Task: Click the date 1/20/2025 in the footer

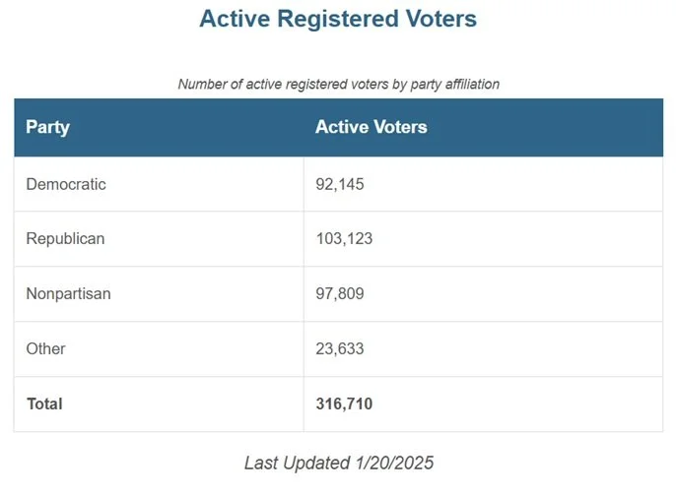Action: (x=394, y=464)
